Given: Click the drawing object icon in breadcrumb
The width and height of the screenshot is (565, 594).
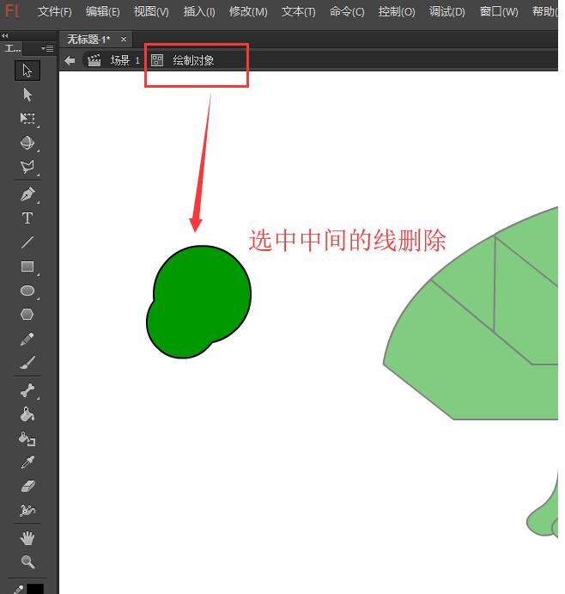Looking at the screenshot, I should tap(157, 60).
